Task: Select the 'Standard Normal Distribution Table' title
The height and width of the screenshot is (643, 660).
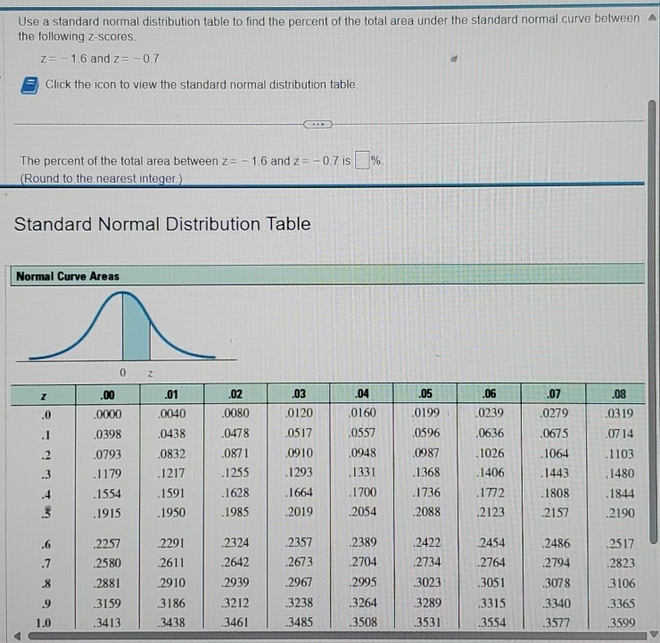Action: coord(162,224)
